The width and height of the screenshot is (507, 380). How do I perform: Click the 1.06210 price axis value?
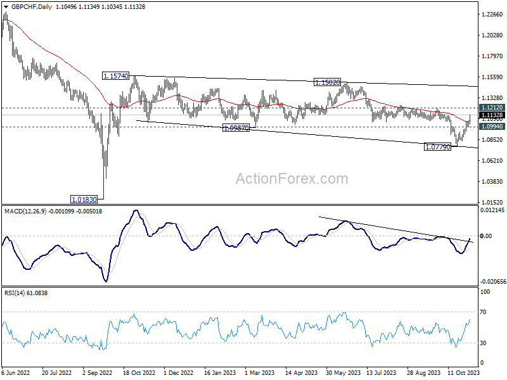(x=492, y=161)
